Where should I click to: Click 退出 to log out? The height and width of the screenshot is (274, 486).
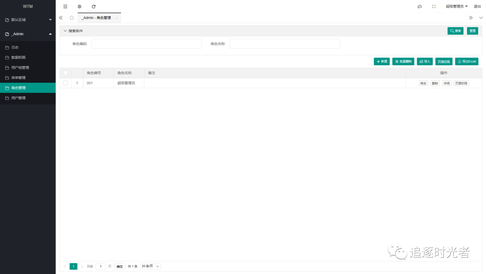pos(477,6)
